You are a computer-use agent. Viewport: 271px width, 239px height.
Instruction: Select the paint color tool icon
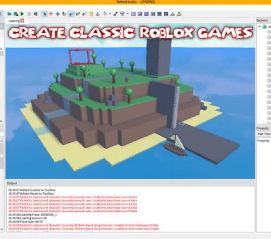[115, 14]
